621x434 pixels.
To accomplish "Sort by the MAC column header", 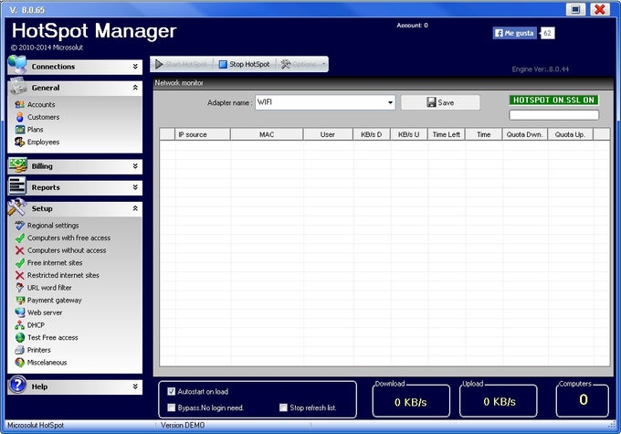I will pyautogui.click(x=267, y=134).
